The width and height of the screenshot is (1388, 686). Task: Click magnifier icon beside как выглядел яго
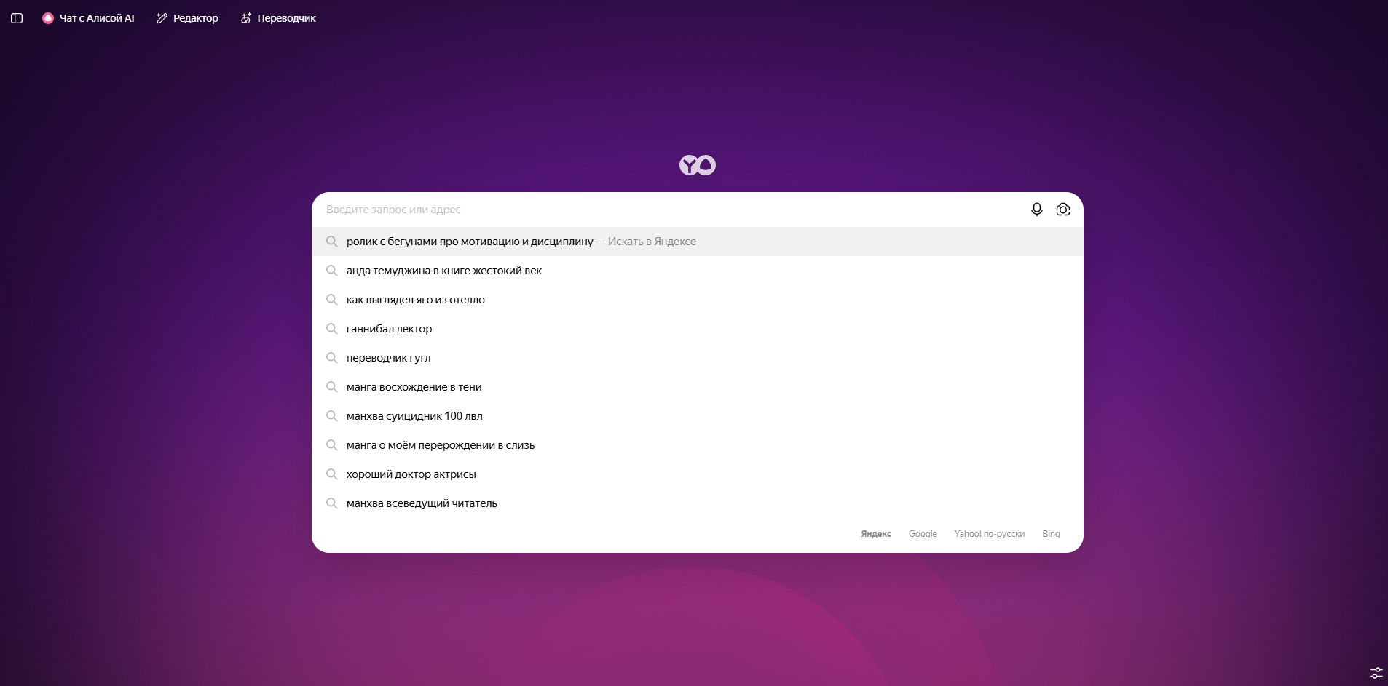tap(331, 300)
